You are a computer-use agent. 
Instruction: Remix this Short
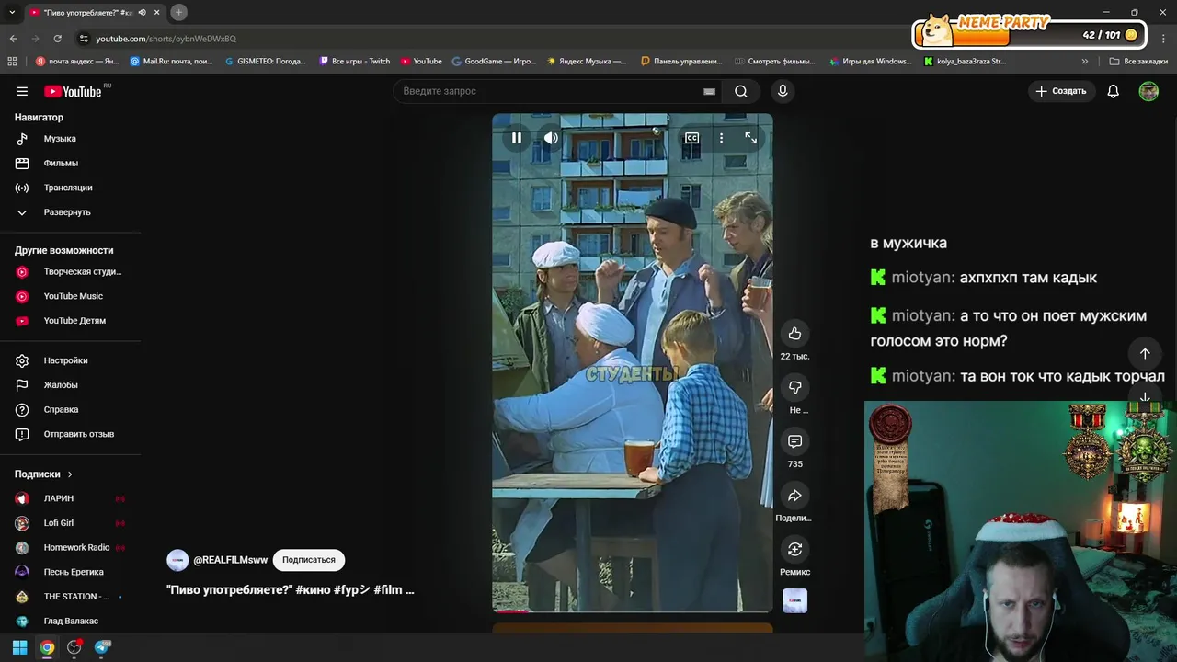coord(794,549)
